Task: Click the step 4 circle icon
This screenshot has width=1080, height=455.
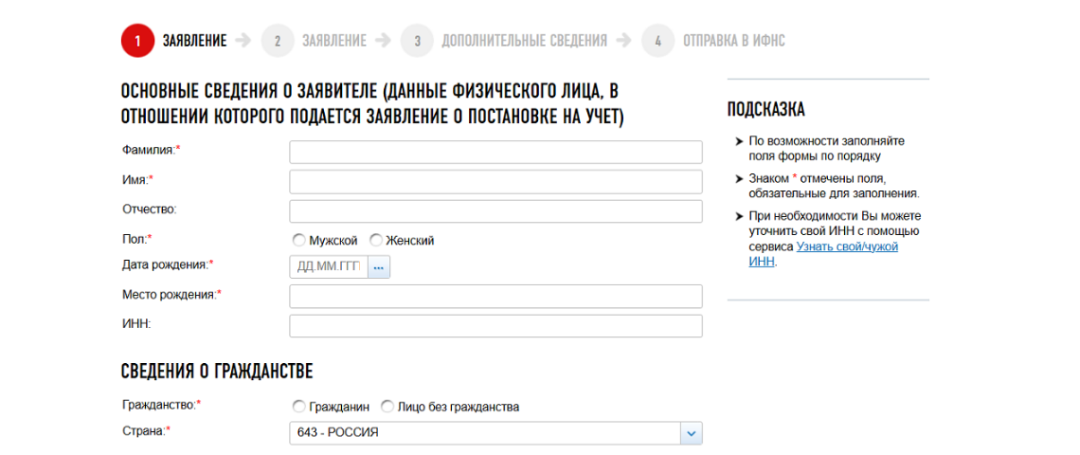Action: tap(658, 41)
